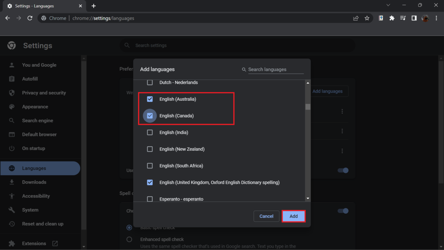Check the Esperanto checkbox
The image size is (444, 250).
click(x=150, y=199)
